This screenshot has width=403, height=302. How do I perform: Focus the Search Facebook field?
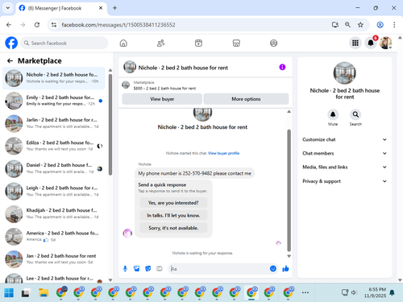64,43
